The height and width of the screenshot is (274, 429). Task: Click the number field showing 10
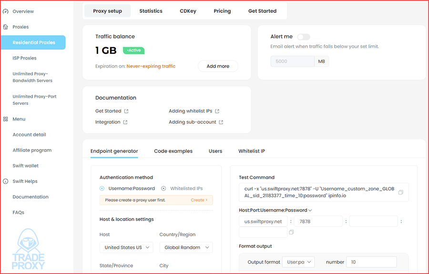(x=371, y=262)
